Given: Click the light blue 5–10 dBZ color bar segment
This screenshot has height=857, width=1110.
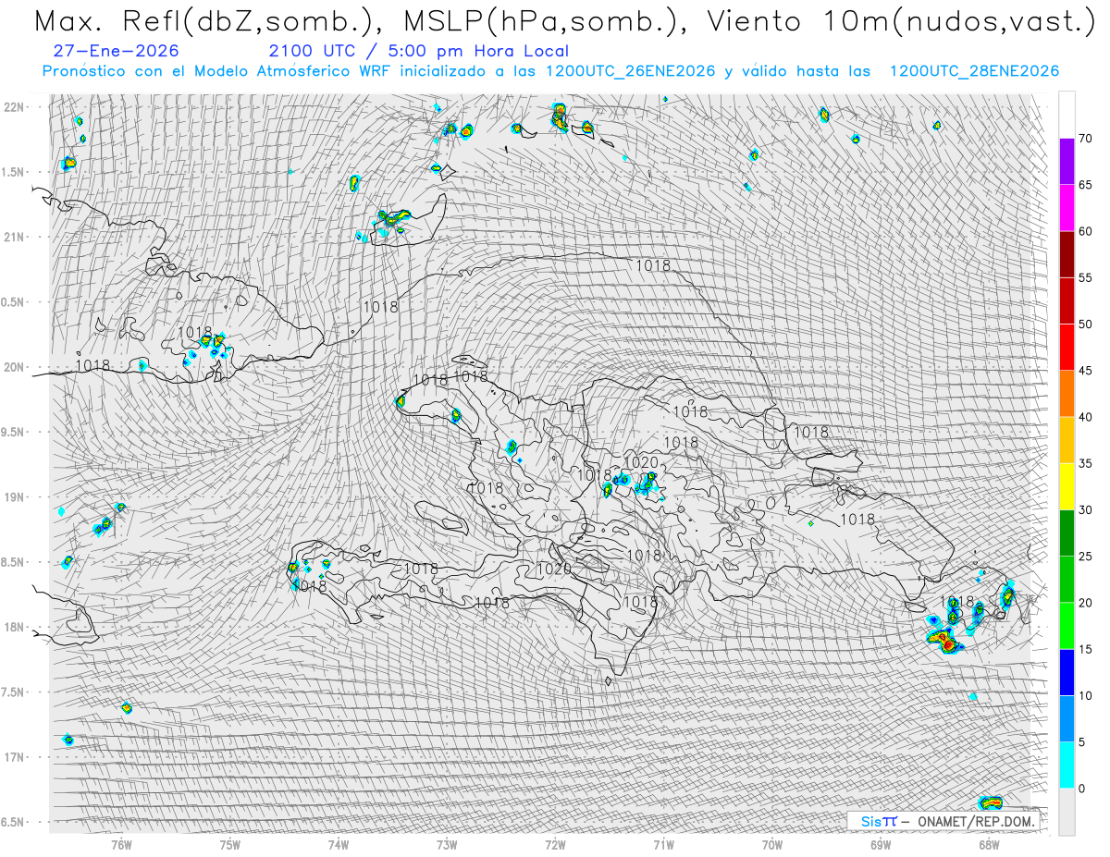Looking at the screenshot, I should 1067,718.
